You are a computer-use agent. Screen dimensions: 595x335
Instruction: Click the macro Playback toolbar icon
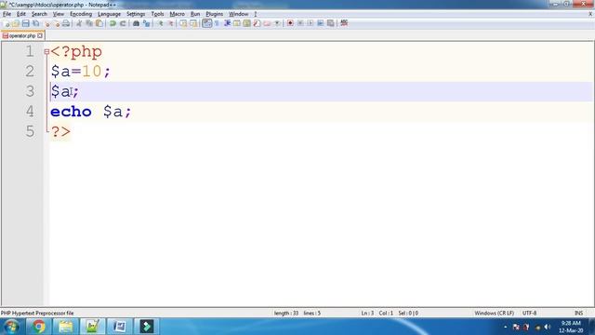pyautogui.click(x=310, y=23)
